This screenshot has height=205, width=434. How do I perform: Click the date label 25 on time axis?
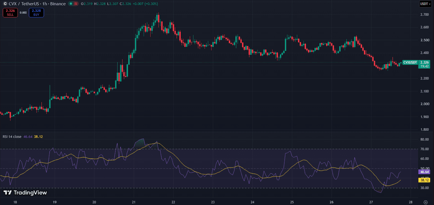click(292, 202)
